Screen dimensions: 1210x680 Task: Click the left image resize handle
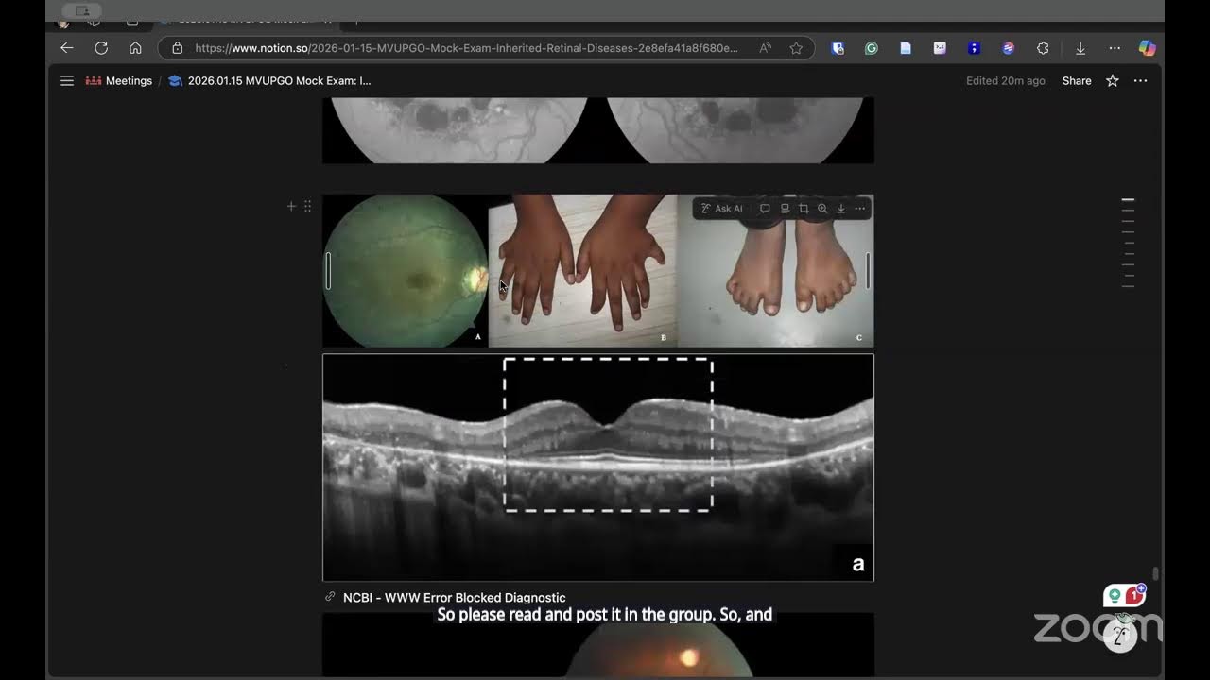329,271
